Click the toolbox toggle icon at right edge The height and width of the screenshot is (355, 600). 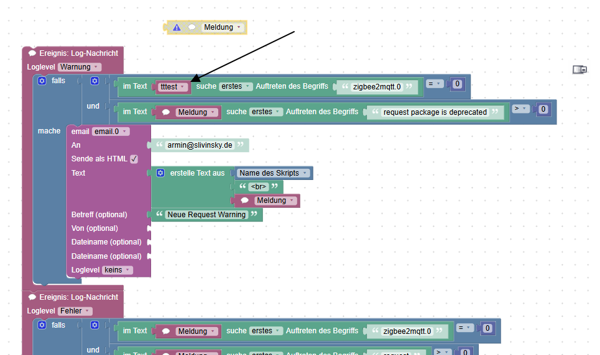point(579,70)
